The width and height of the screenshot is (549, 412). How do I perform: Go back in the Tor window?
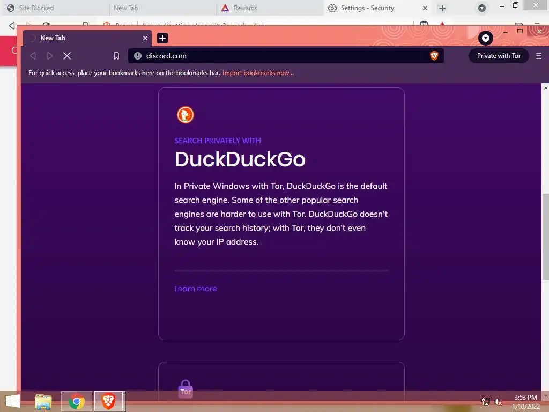(33, 56)
